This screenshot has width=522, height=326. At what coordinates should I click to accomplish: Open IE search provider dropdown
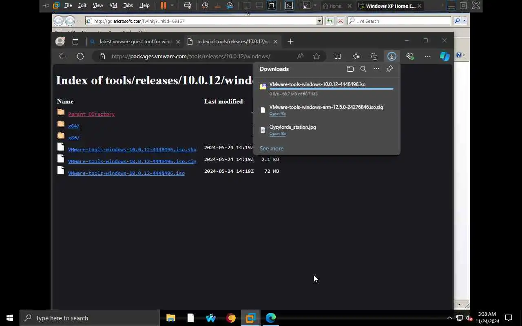coord(464,21)
